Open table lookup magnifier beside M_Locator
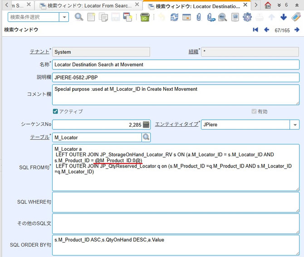 [x=146, y=137]
